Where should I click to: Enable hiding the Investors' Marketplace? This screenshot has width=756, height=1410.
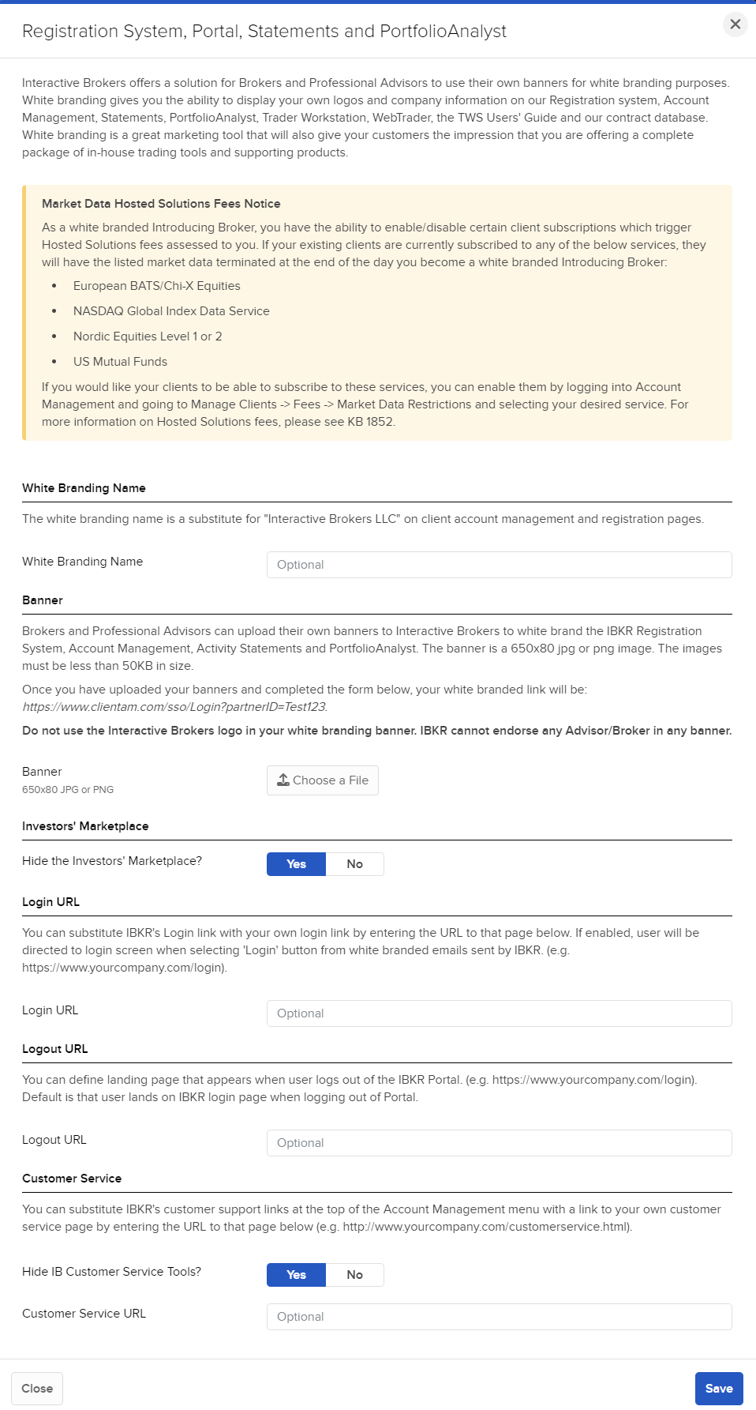[296, 864]
